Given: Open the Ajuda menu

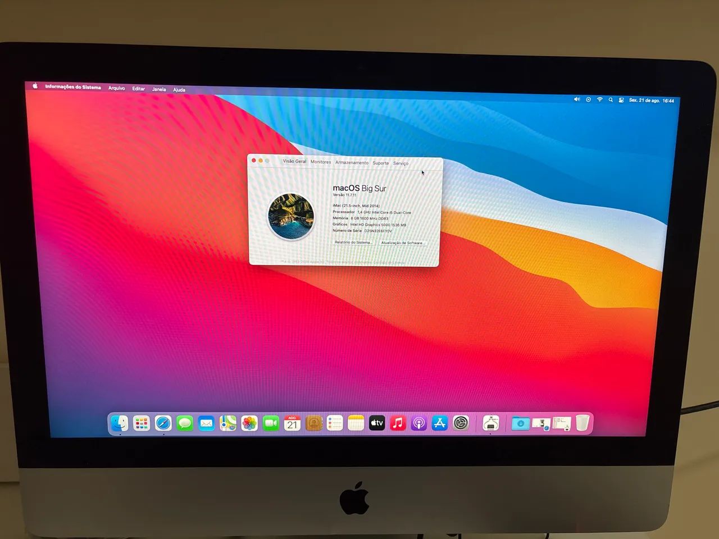Looking at the screenshot, I should pyautogui.click(x=179, y=90).
